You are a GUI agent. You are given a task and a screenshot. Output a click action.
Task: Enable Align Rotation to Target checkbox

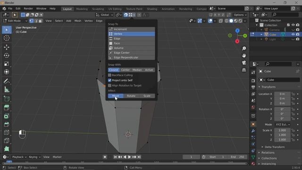point(109,85)
